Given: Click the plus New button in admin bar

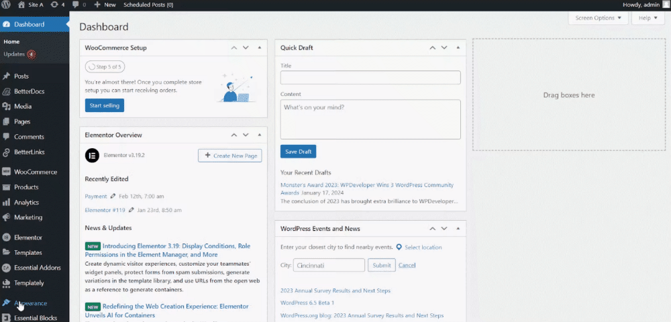Looking at the screenshot, I should pos(105,5).
